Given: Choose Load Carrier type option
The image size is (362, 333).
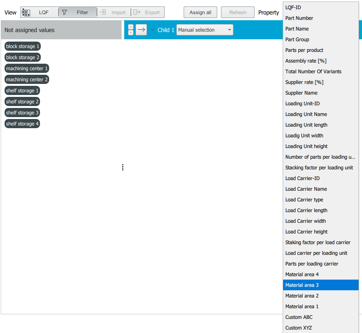Looking at the screenshot, I should pos(321,199).
